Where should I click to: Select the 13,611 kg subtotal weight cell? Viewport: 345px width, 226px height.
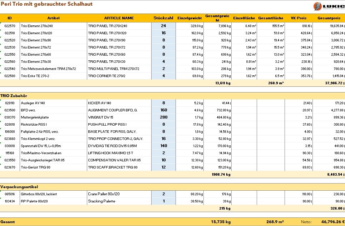click(223, 83)
